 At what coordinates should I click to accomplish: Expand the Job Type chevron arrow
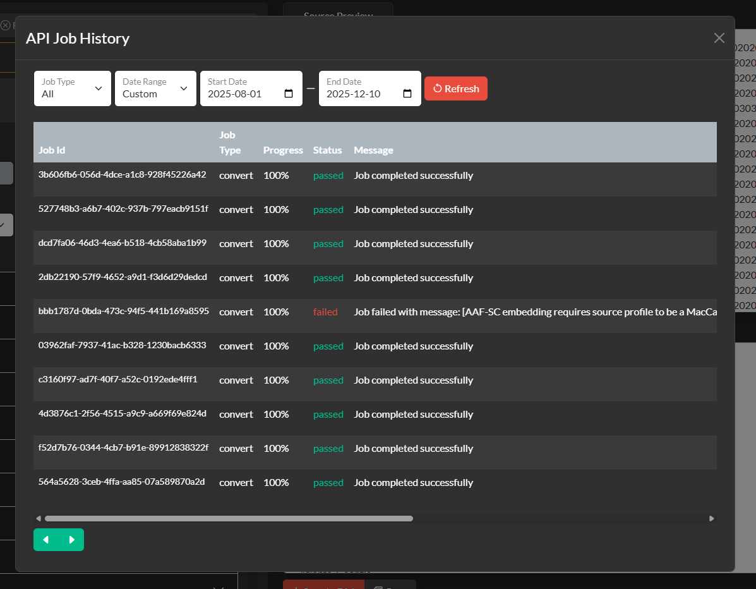click(99, 88)
